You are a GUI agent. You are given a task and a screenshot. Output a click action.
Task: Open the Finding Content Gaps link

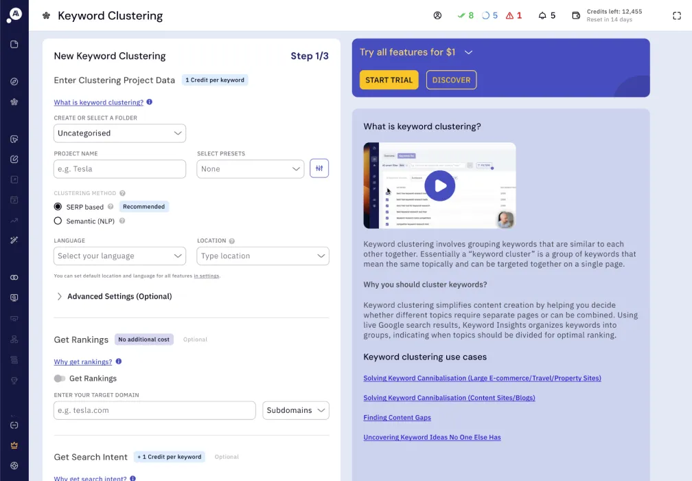tap(397, 417)
